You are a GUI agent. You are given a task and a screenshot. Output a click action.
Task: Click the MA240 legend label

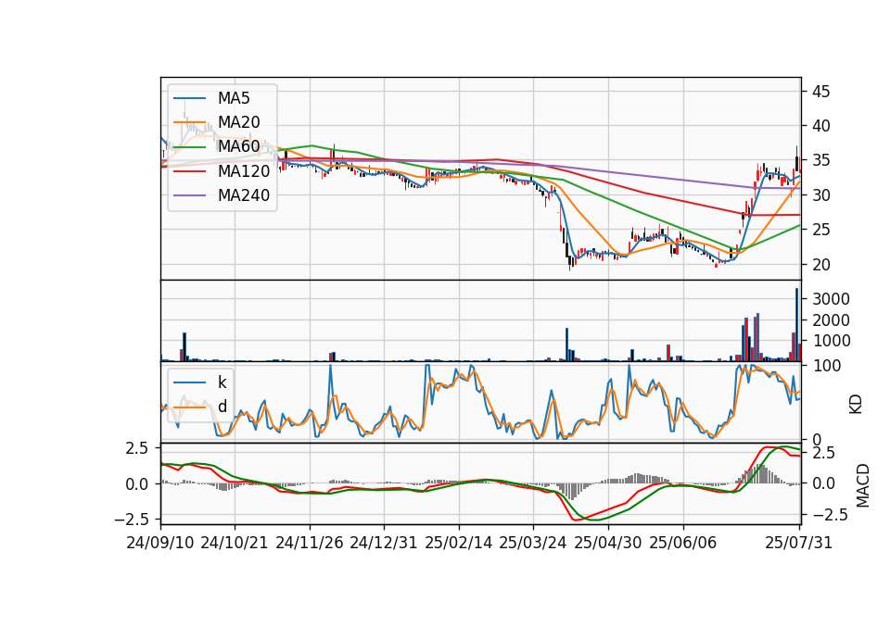244,195
